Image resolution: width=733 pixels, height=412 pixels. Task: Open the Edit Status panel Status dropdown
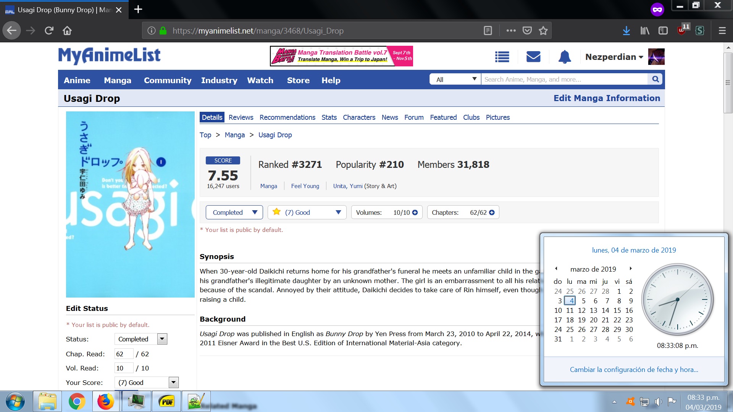pyautogui.click(x=141, y=339)
